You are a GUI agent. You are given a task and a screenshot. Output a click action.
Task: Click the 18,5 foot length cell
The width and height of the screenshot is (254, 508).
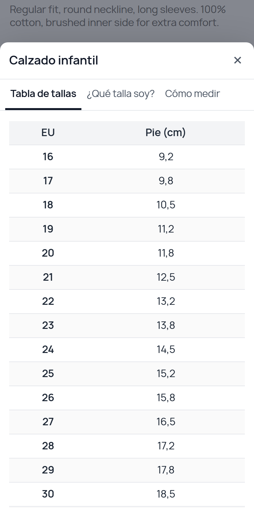pos(166,494)
